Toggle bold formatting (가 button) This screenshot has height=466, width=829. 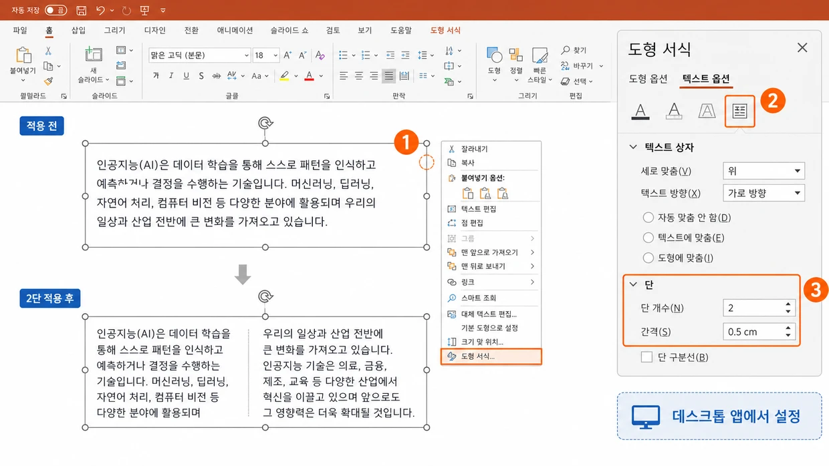[156, 75]
